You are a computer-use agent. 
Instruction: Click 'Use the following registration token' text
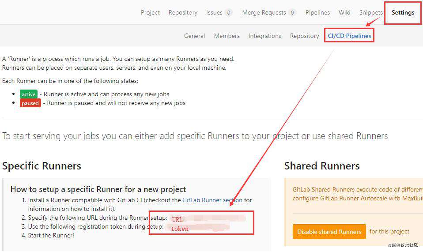pos(96,227)
